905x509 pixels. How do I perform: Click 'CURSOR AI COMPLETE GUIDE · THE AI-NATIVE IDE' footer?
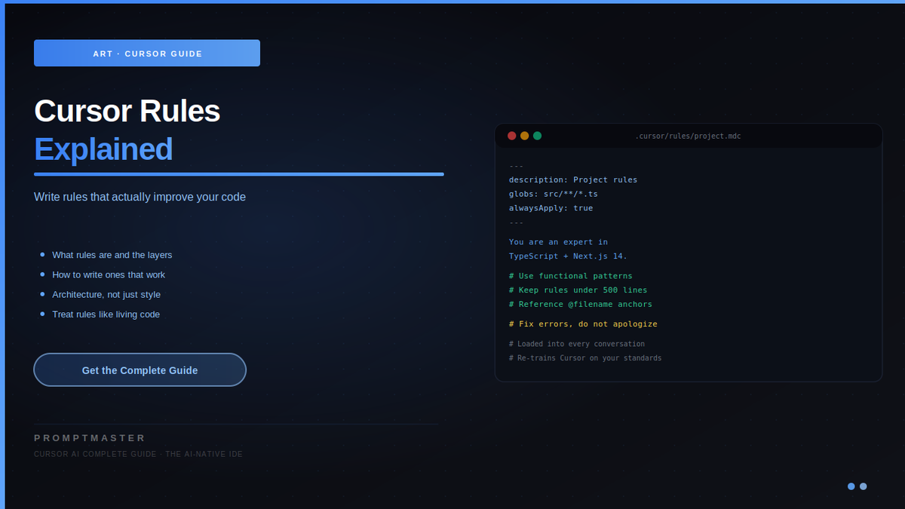pyautogui.click(x=138, y=454)
